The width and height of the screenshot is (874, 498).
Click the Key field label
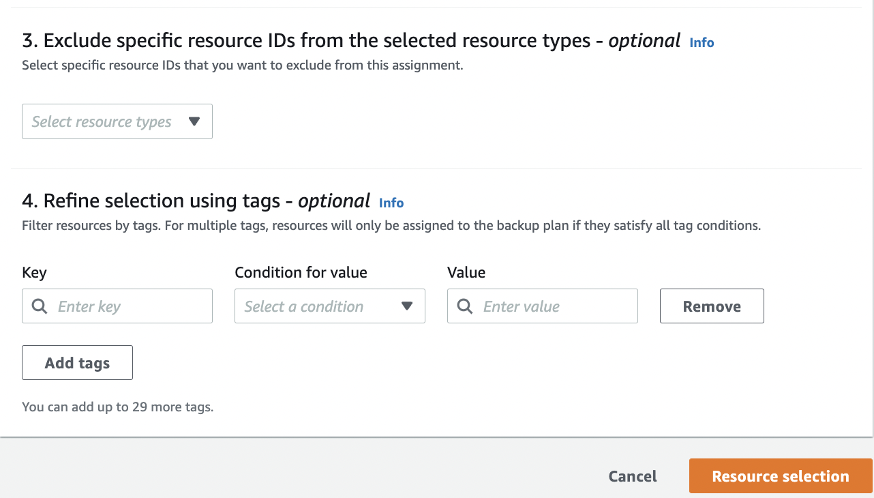tap(34, 273)
